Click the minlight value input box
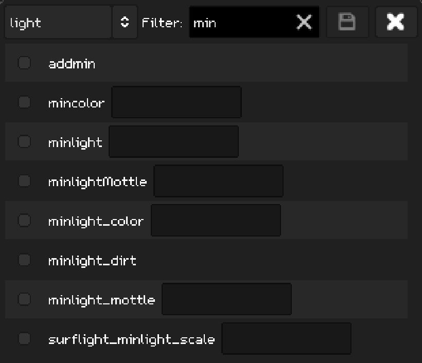Screen dimensions: 422x363 pos(174,141)
